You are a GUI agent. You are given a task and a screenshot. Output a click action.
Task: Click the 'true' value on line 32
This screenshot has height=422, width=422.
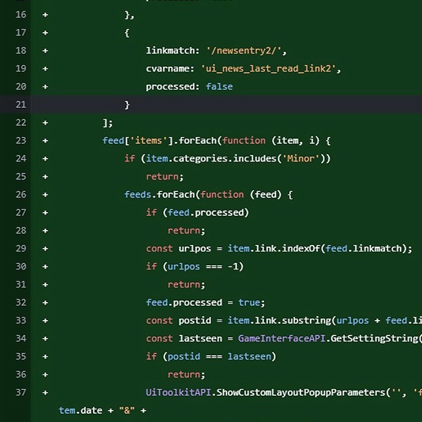pyautogui.click(x=249, y=303)
